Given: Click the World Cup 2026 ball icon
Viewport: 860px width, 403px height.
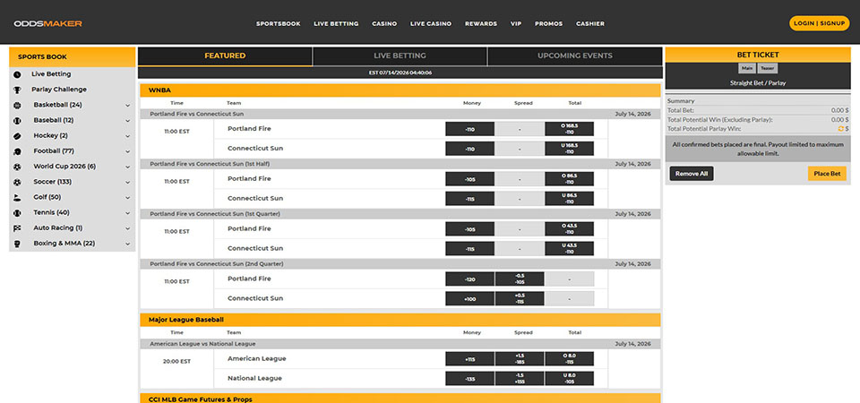Looking at the screenshot, I should click(x=18, y=167).
